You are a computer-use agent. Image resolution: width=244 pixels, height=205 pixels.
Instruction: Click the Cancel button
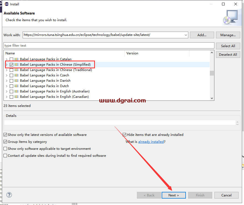click(x=227, y=195)
